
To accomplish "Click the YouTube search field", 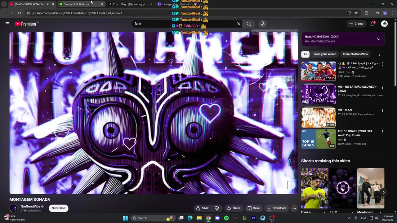I will click(x=185, y=24).
